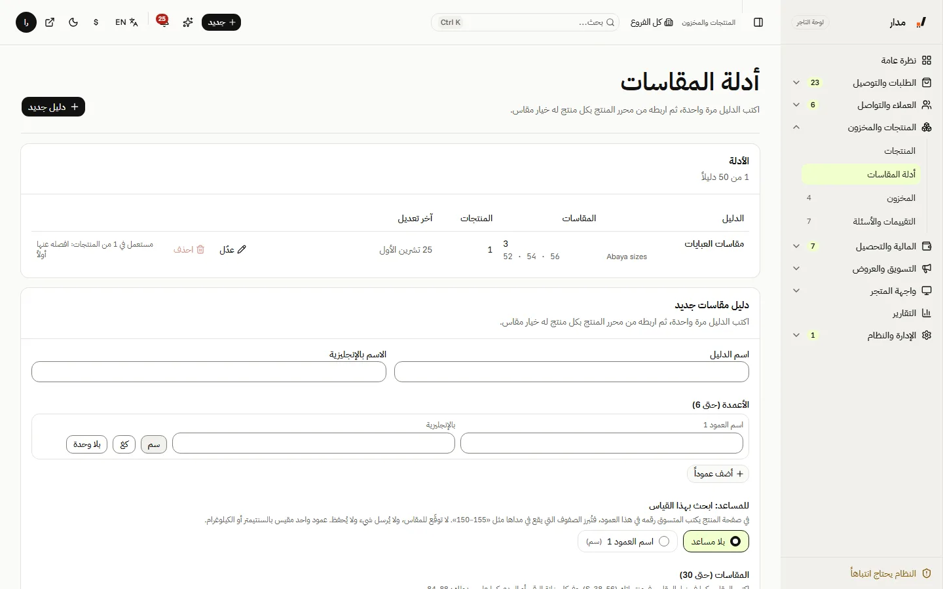The height and width of the screenshot is (589, 943).
Task: Expand الطلبات والتوصيل section
Action: tap(862, 82)
